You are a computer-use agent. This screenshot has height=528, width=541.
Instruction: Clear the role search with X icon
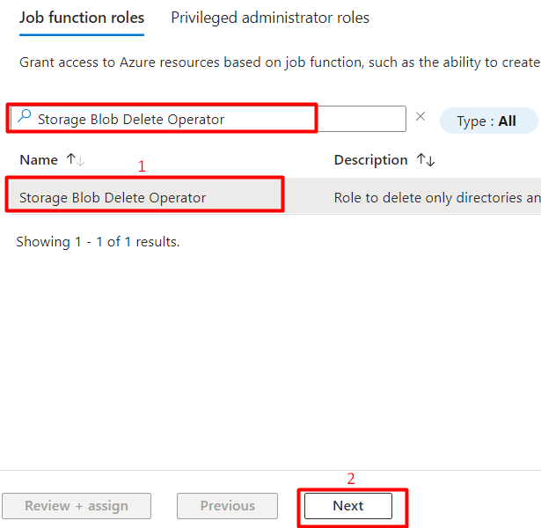click(x=420, y=116)
